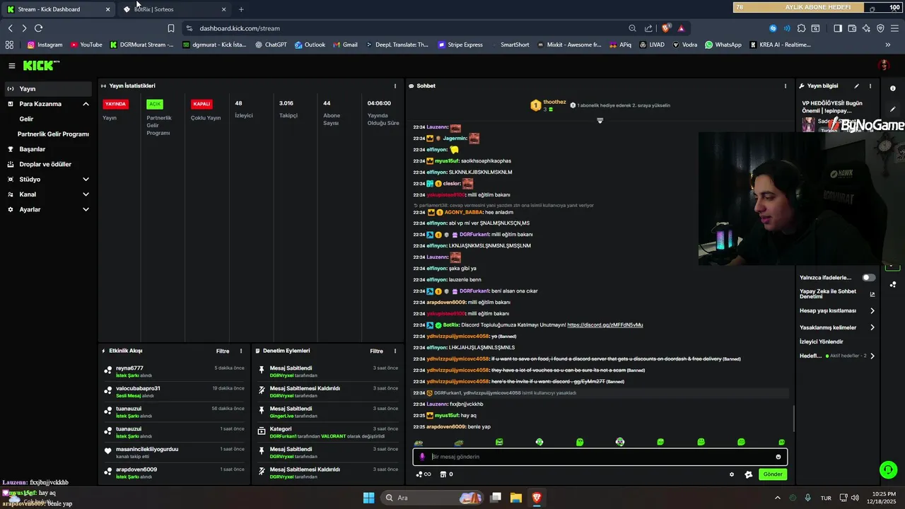This screenshot has width=905, height=509.
Task: Click the purple microphone icon in message box
Action: pyautogui.click(x=423, y=457)
